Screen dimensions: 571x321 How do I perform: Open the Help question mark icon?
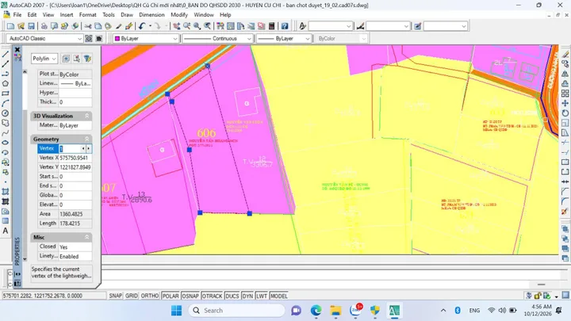285,26
